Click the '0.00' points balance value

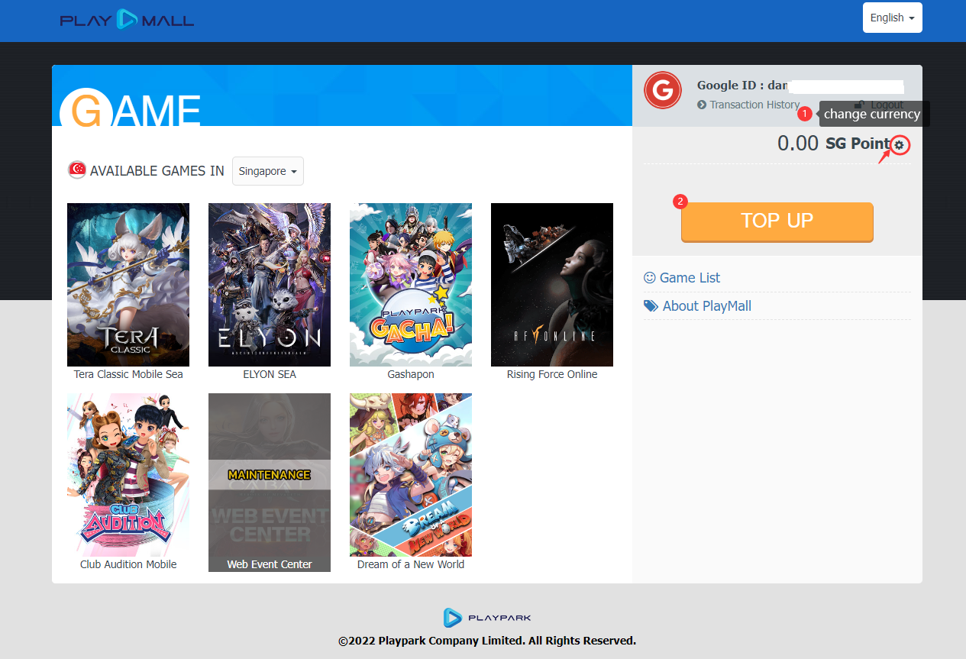[x=798, y=144]
